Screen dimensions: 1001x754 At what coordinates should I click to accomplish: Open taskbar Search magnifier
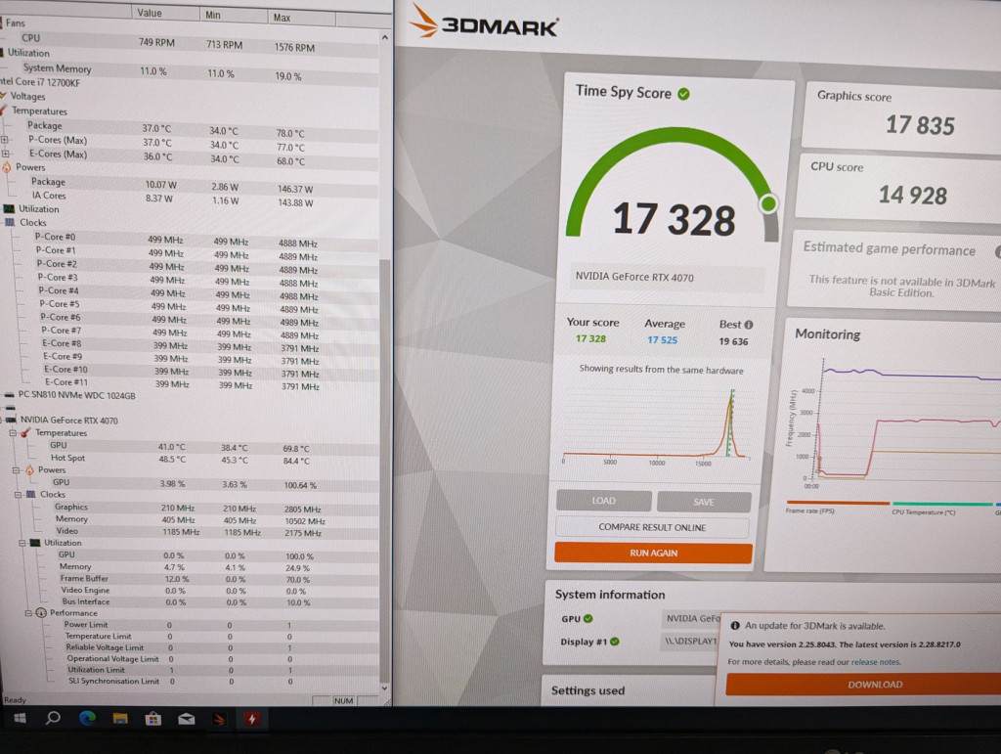[53, 718]
